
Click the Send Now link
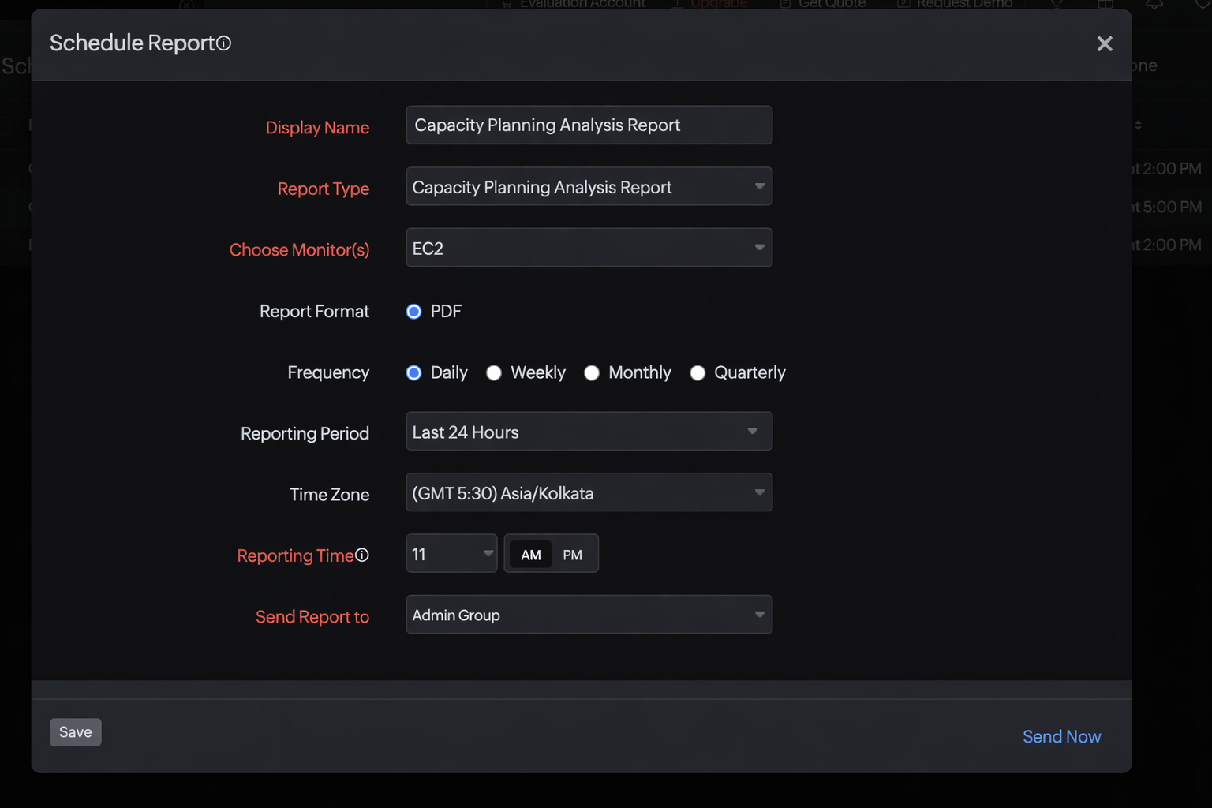[1061, 736]
